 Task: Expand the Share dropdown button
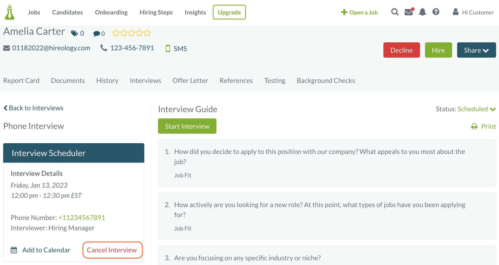476,50
